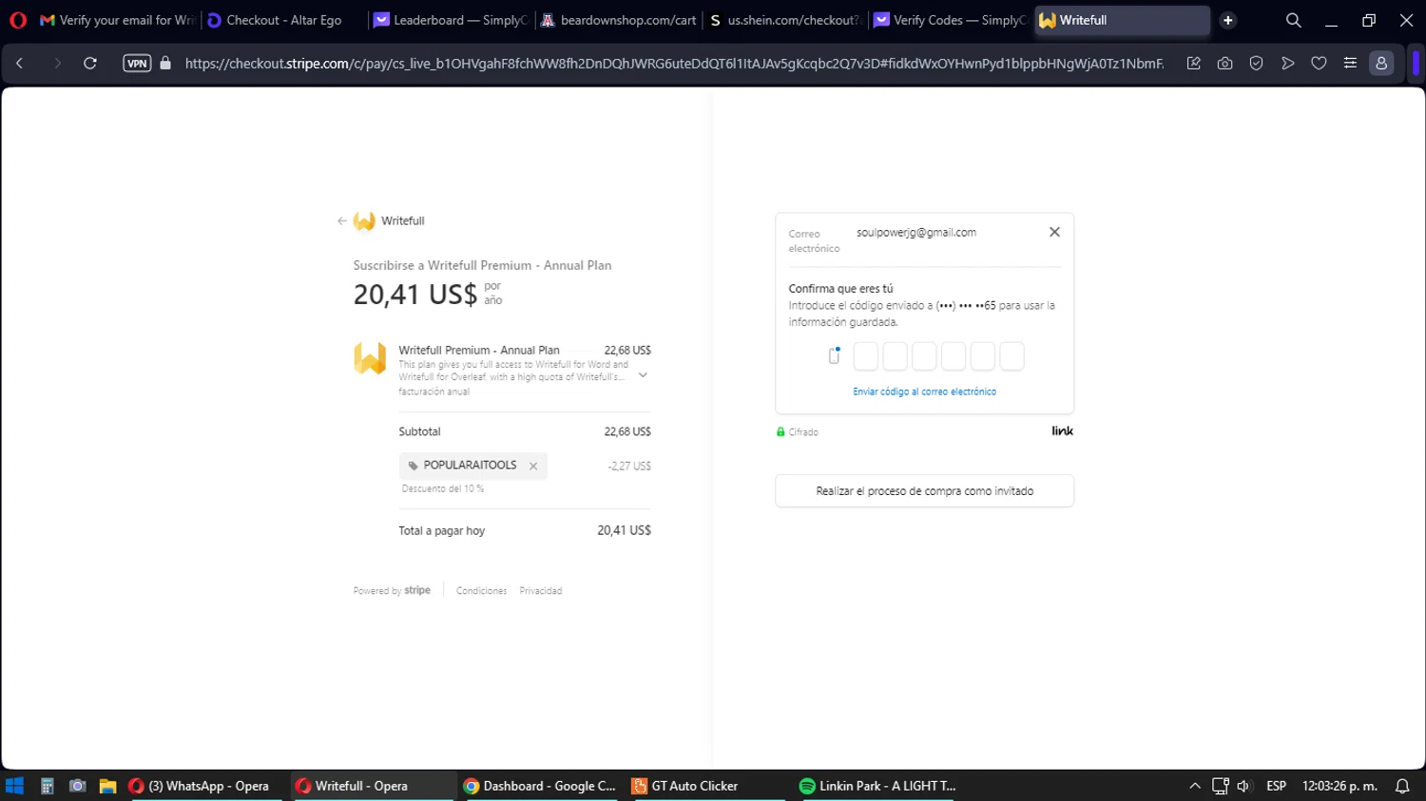Click the taskbar clock 12:03:26 p. m.
Image resolution: width=1426 pixels, height=801 pixels.
click(x=1339, y=786)
